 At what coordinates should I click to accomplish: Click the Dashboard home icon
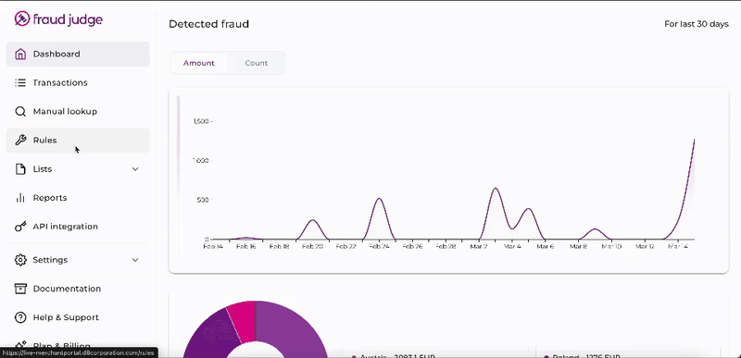tap(20, 54)
